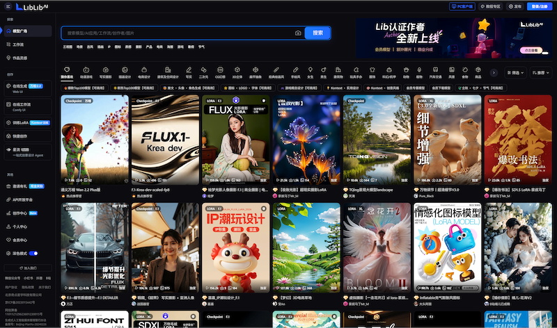Collapse the sidebar with the hamburger icon
The image size is (557, 328).
coord(8,6)
